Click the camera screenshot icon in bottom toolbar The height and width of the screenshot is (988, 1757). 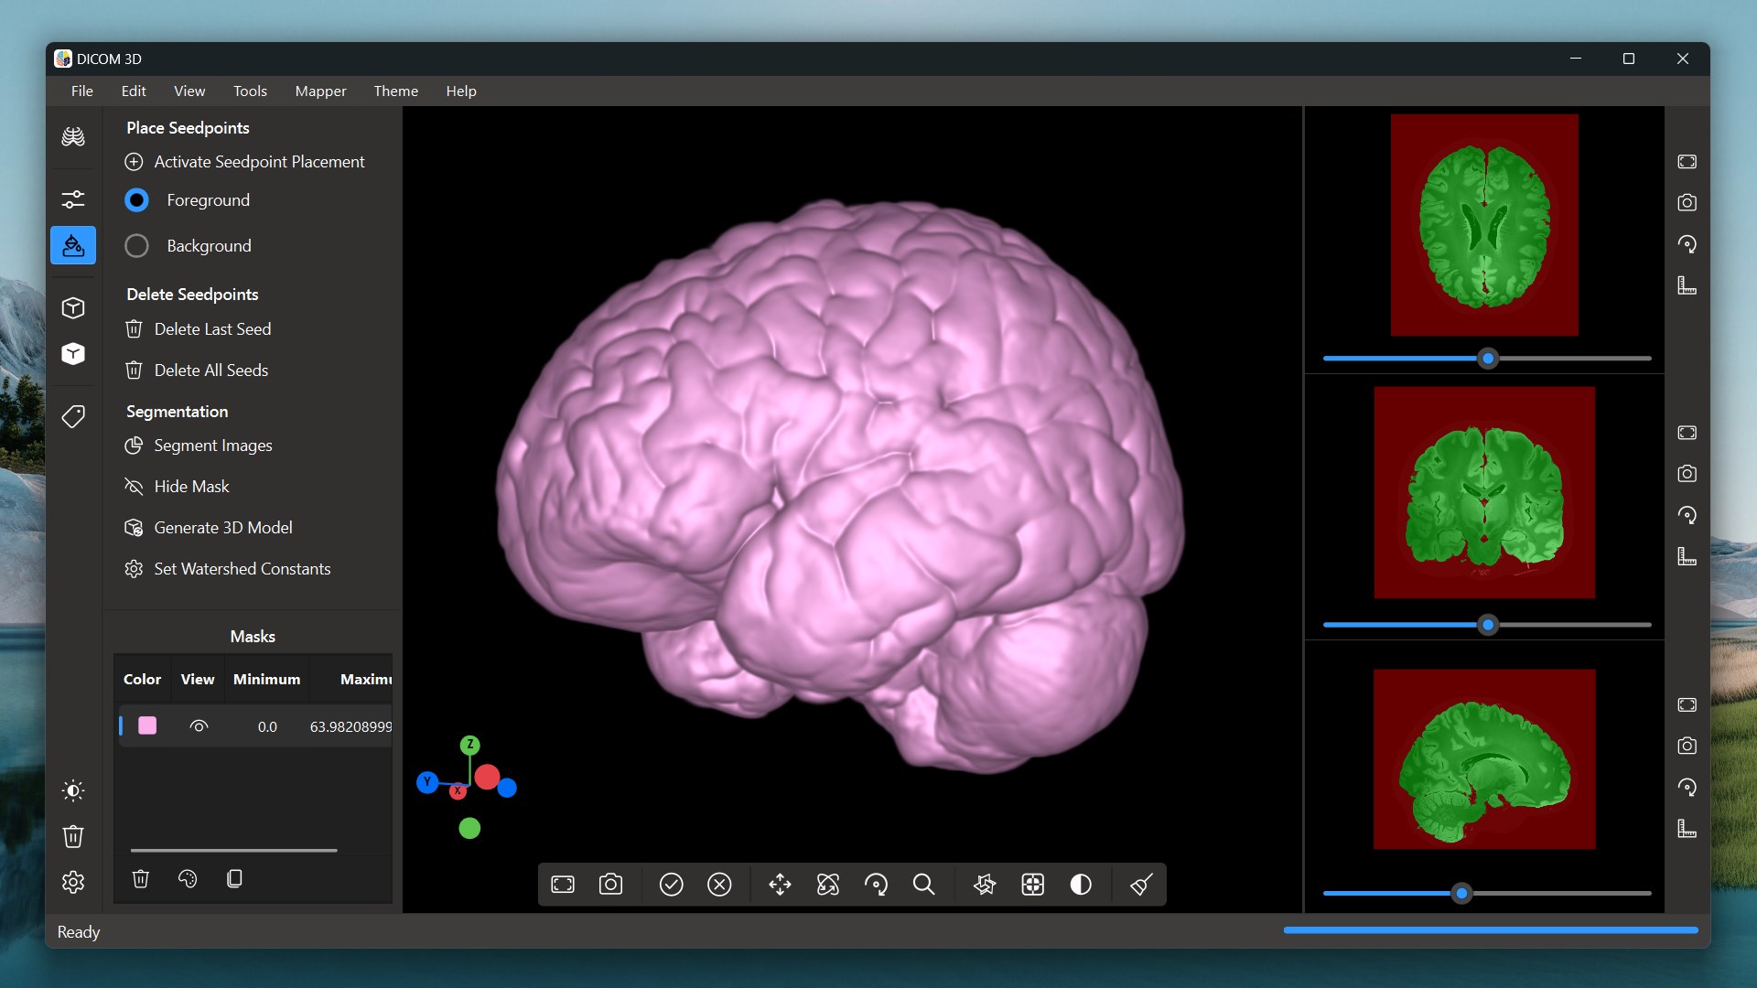(x=610, y=885)
